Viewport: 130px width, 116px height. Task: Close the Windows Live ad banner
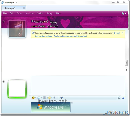(72, 103)
